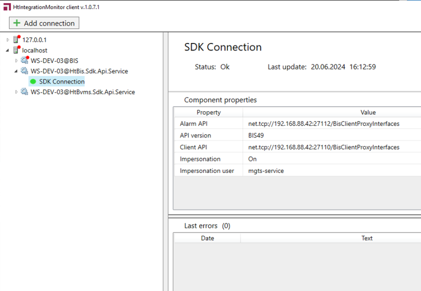Click the green status dot of SDK Connection
This screenshot has width=421, height=291.
point(33,81)
